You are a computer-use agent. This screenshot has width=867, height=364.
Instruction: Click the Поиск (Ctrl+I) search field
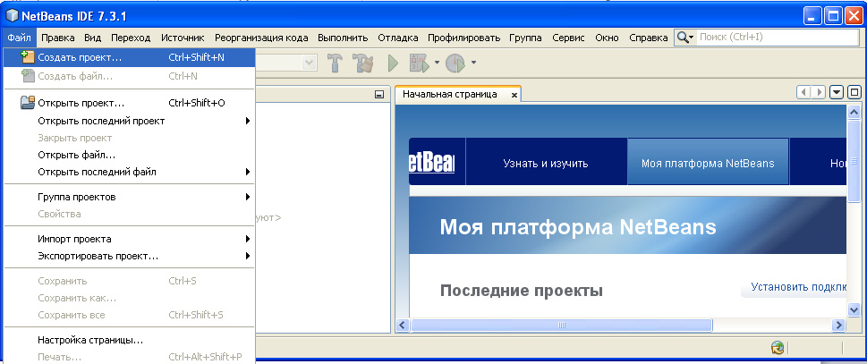(769, 38)
